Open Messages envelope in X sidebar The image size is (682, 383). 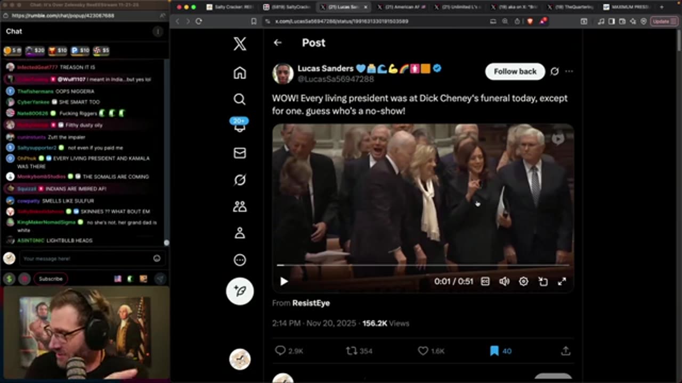(x=240, y=153)
